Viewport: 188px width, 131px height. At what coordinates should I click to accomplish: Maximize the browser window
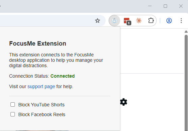pyautogui.click(x=165, y=6)
